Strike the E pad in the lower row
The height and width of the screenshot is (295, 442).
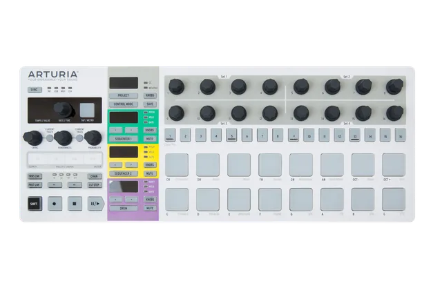click(239, 200)
